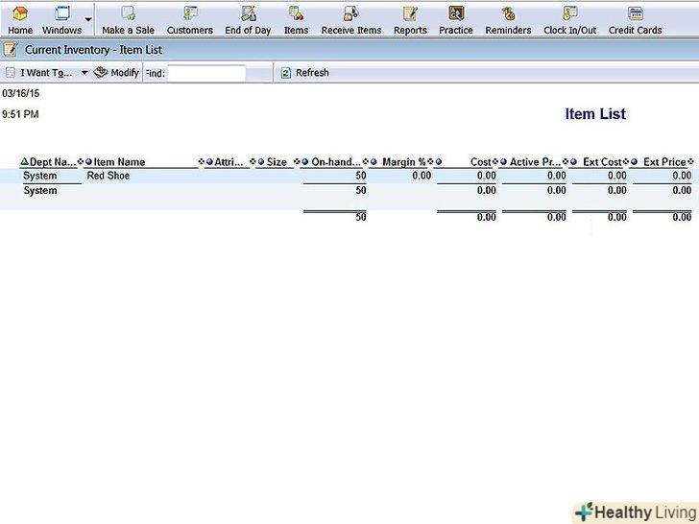Viewport: 699px width, 524px height.
Task: Expand the Windows dropdown arrow
Action: click(88, 19)
